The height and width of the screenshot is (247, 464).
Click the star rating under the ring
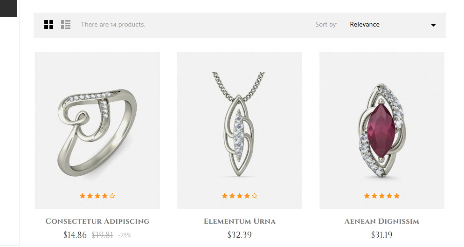click(97, 196)
